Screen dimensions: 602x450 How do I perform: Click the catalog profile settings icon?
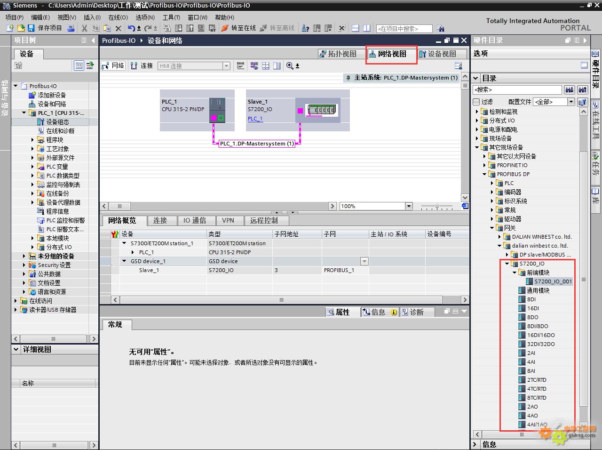(582, 102)
